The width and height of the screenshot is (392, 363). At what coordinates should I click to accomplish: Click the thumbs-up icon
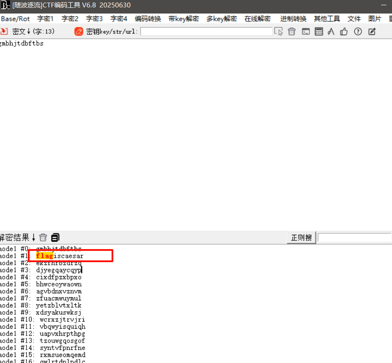coord(344,31)
